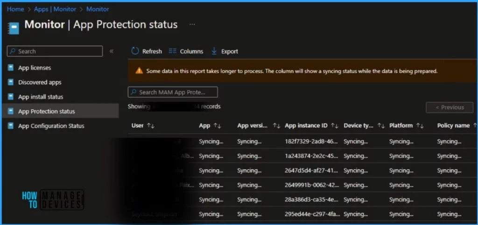Click the Previous page button

(450, 107)
